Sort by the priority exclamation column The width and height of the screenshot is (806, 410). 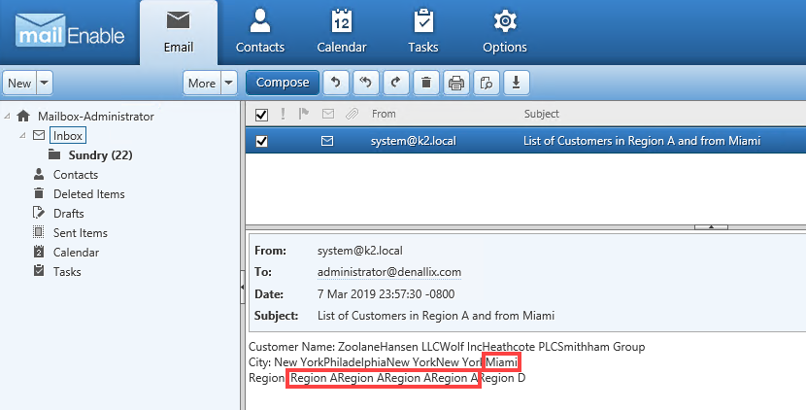pyautogui.click(x=283, y=114)
